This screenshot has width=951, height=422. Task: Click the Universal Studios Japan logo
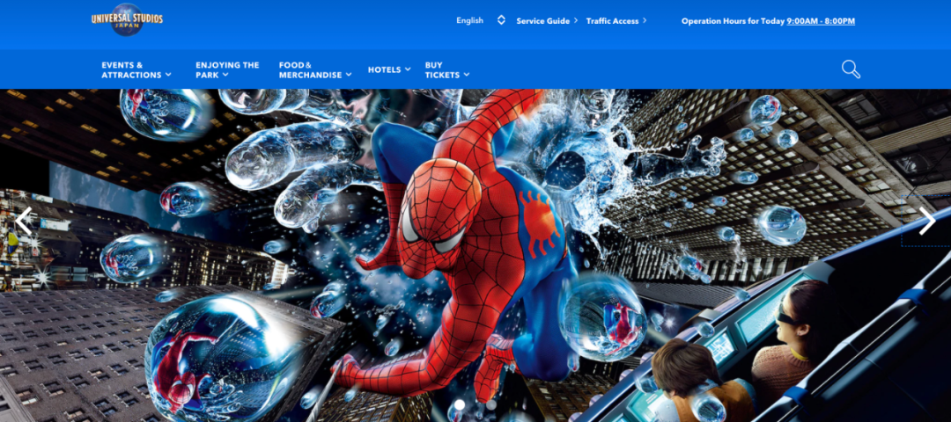[127, 19]
